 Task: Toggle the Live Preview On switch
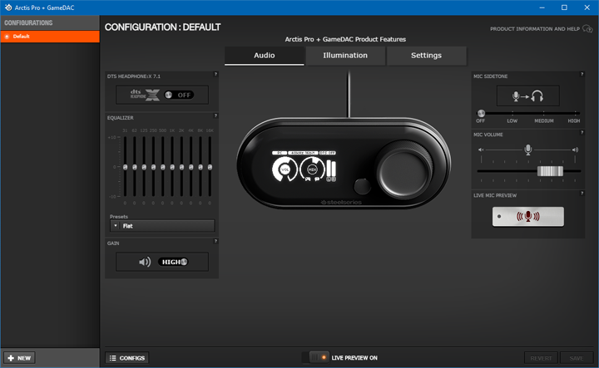[x=319, y=357]
